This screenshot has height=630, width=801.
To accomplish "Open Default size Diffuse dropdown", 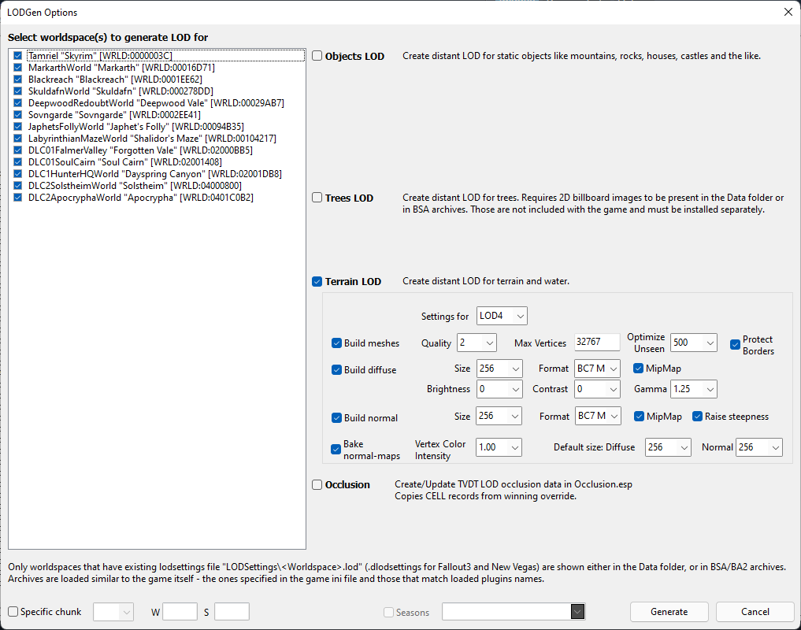I will [x=668, y=447].
